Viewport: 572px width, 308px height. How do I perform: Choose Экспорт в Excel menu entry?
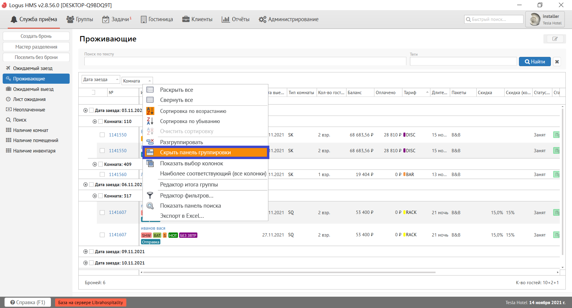182,216
